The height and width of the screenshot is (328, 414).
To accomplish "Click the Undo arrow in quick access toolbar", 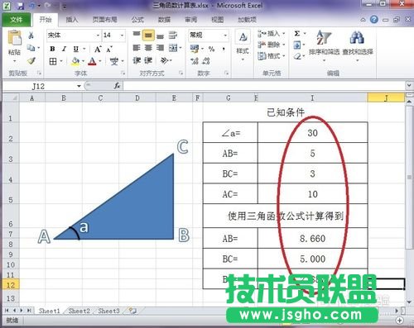I will pyautogui.click(x=32, y=6).
